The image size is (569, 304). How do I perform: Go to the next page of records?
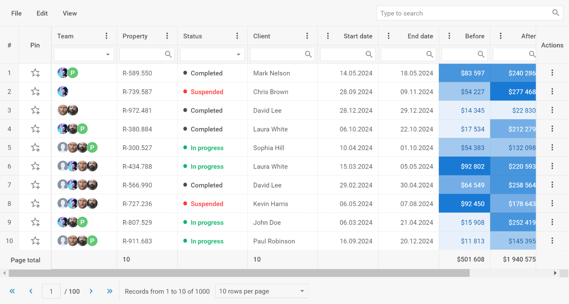[x=91, y=291]
